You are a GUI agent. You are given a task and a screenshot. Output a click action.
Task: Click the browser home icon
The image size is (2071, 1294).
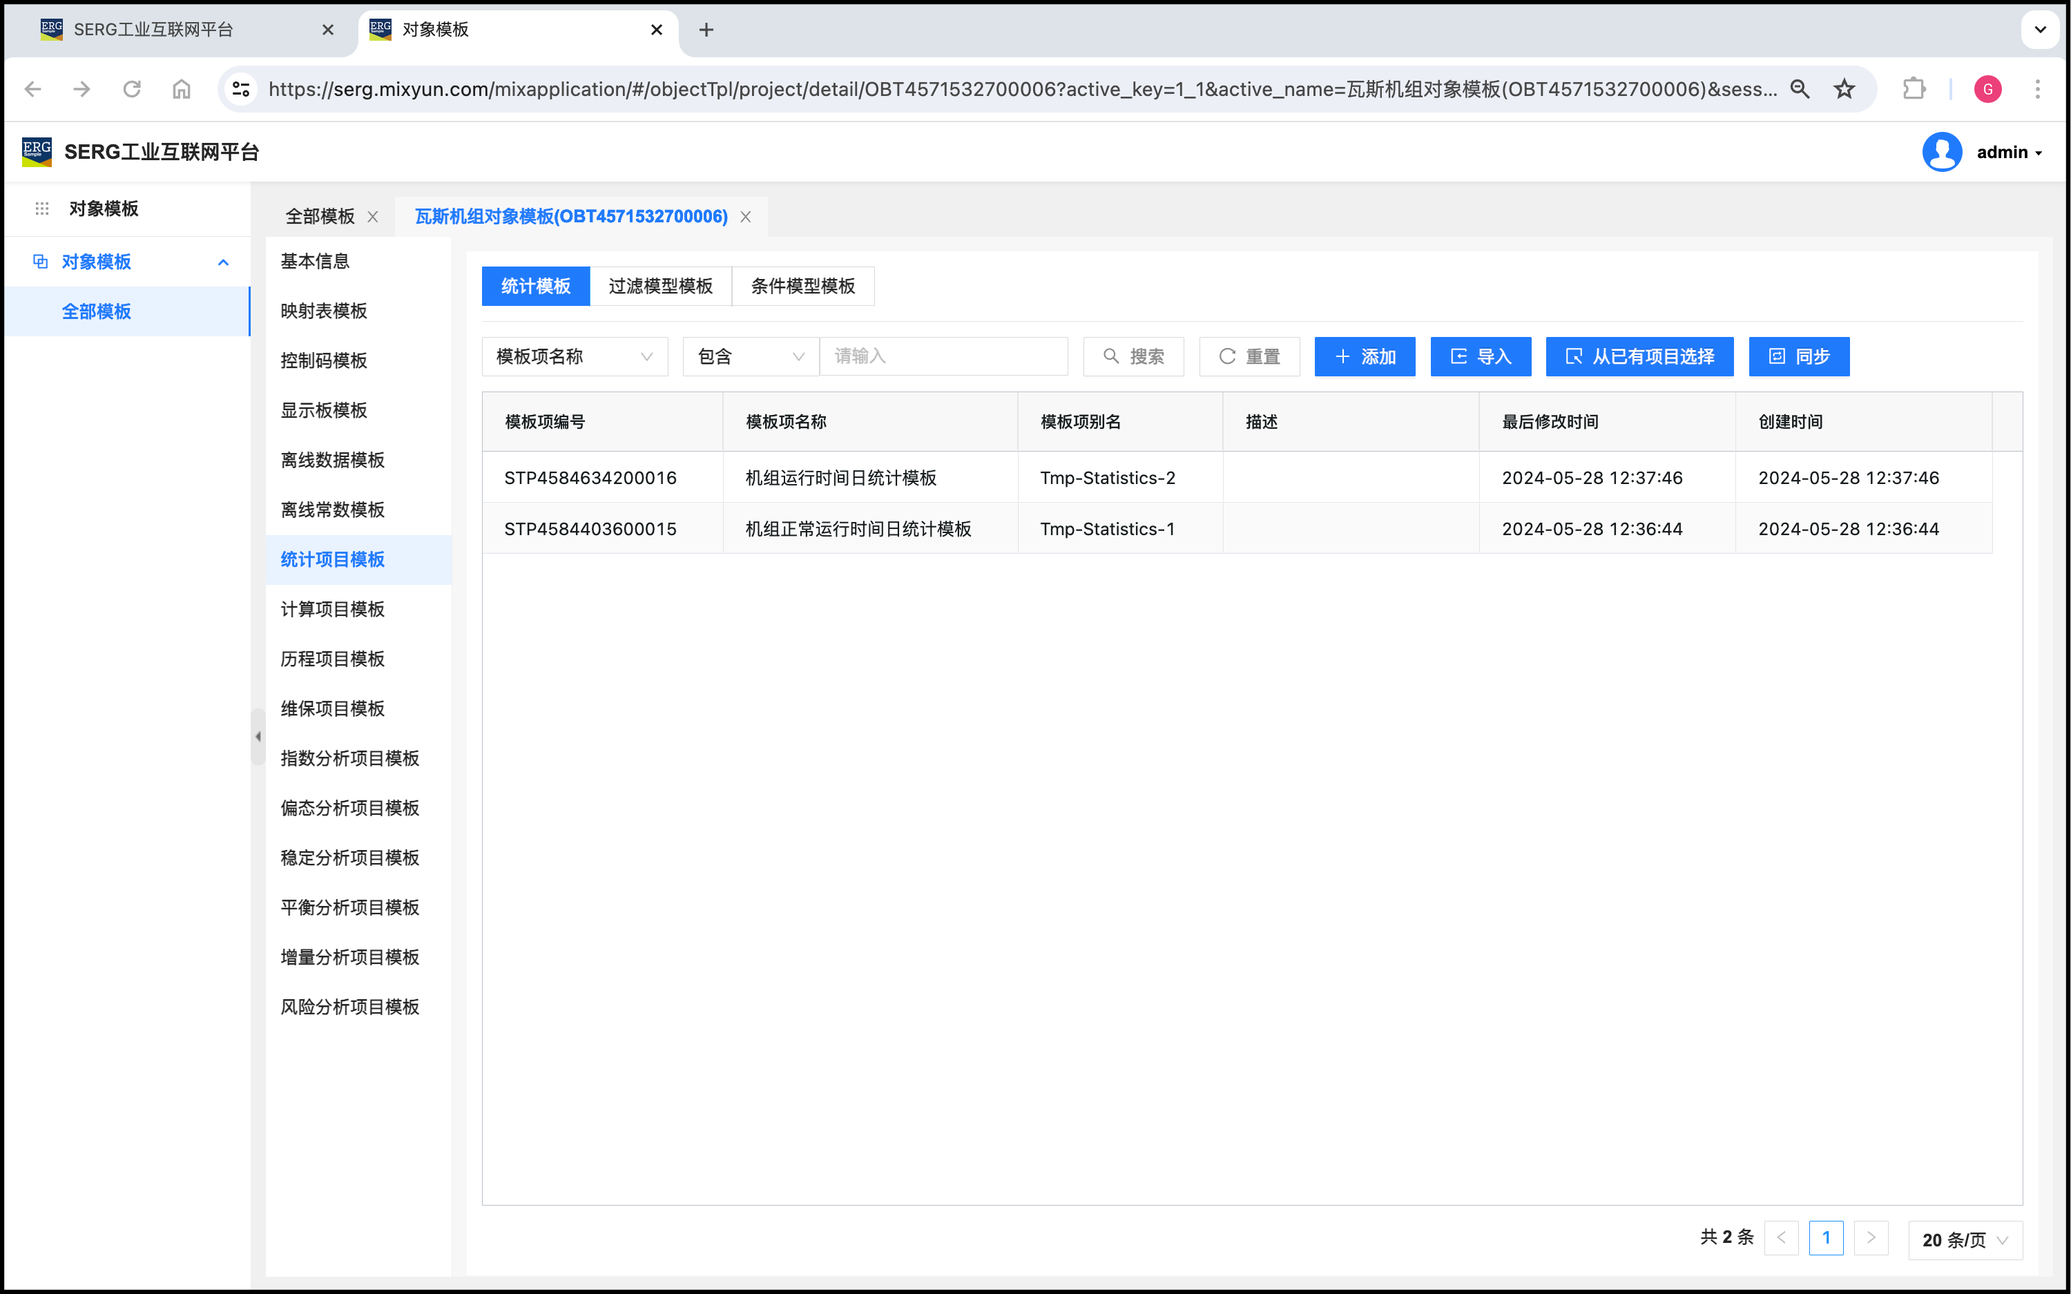coord(182,89)
